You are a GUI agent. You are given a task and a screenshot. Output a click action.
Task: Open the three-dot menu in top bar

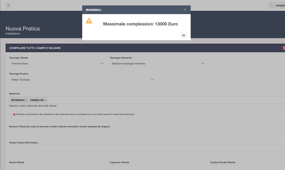click(8, 5)
